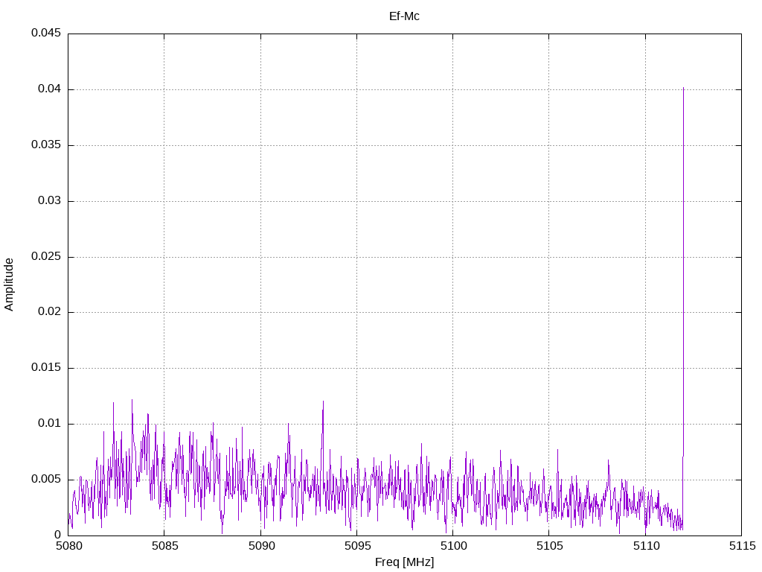This screenshot has width=762, height=572.
Task: Click the peak near 5083 MHz
Action: coord(132,400)
